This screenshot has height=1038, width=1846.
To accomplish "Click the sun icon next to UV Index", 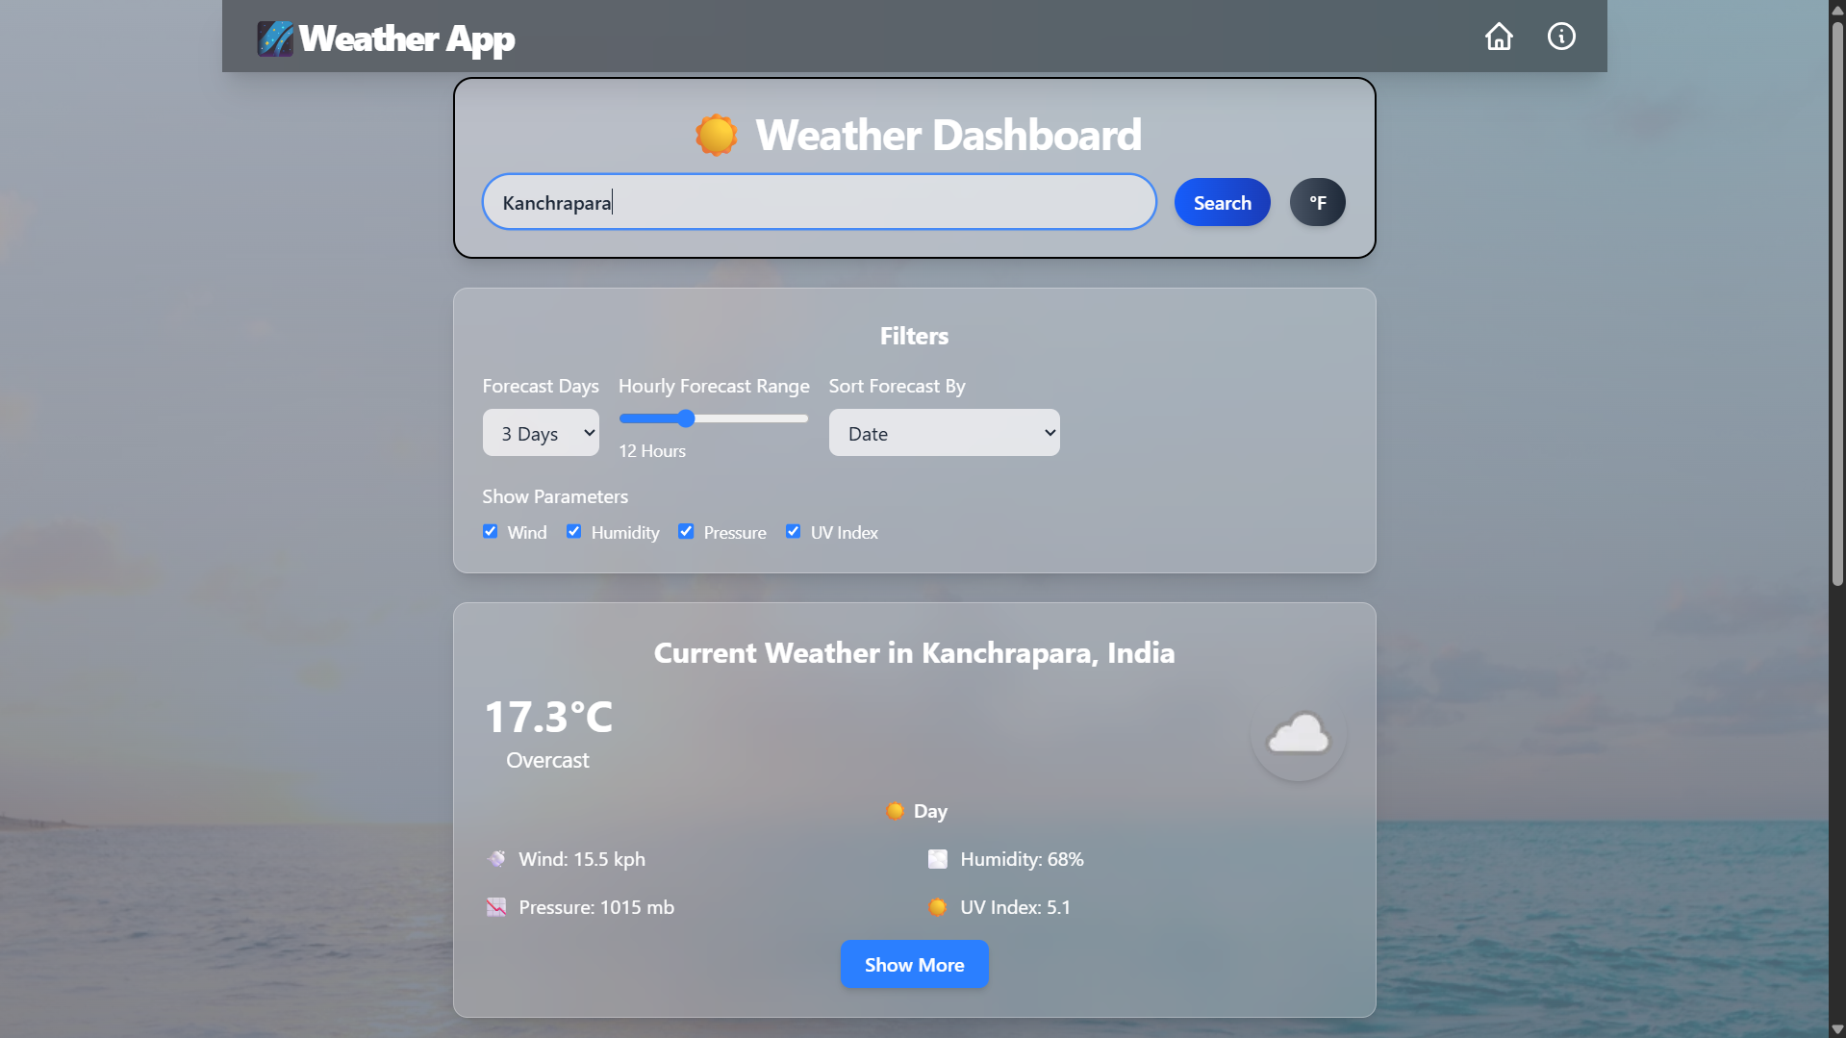I will [x=937, y=906].
